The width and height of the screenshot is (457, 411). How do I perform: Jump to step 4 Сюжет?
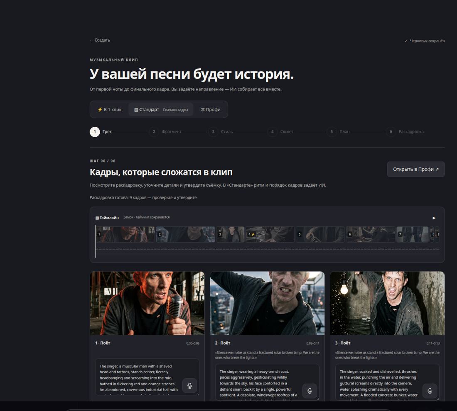click(x=280, y=132)
